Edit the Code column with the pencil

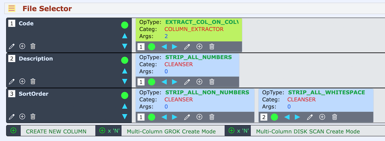[x=12, y=46]
